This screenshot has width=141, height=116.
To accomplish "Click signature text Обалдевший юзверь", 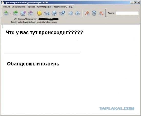I will point(33,64).
